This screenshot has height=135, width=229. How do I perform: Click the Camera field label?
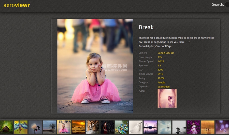143,53
